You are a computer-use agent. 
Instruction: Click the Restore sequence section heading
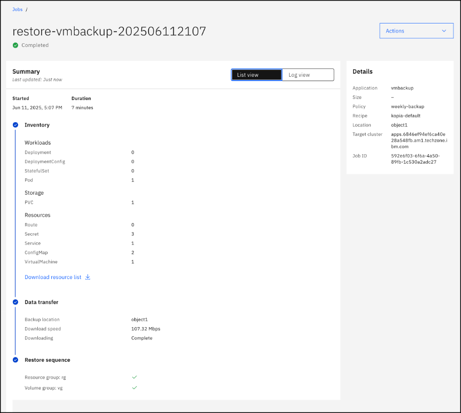tap(47, 360)
